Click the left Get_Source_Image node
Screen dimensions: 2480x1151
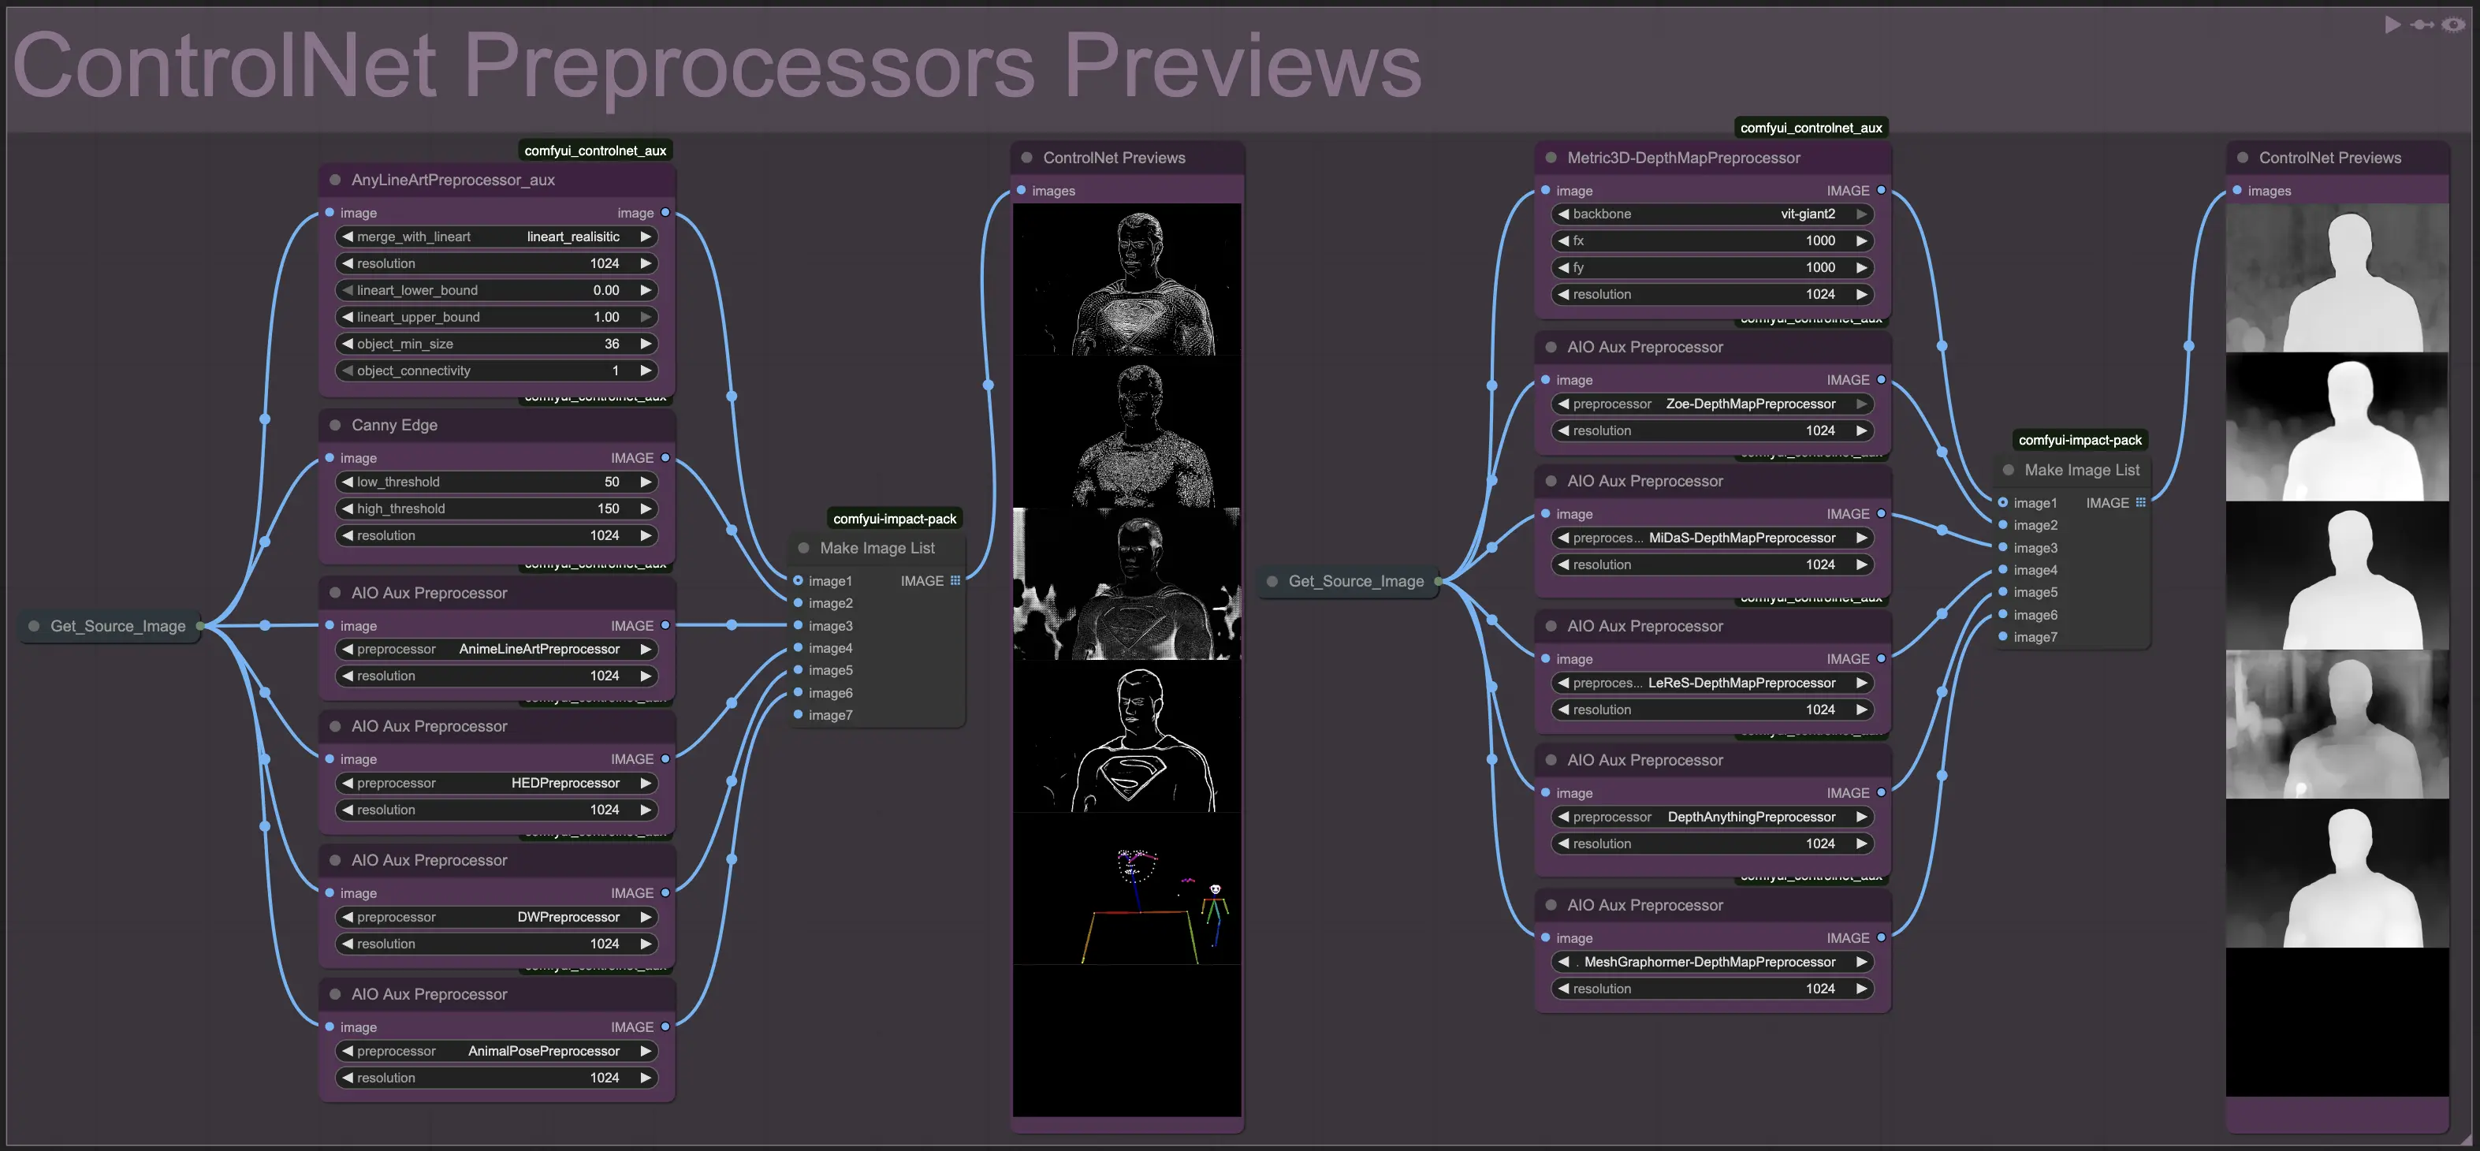pyautogui.click(x=117, y=626)
